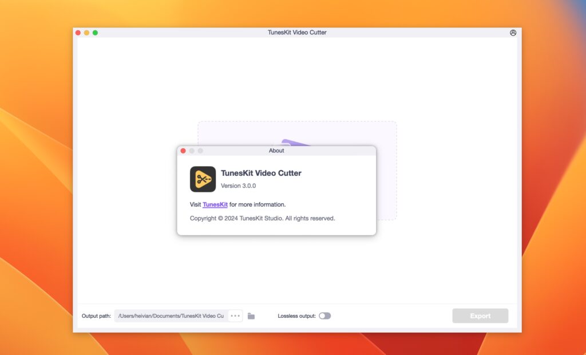Click the main window green maximize button

95,33
